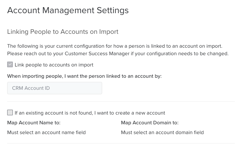Image resolution: width=242 pixels, height=151 pixels.
Task: Toggle 'Link people to accounts on import' checkbox
Action: [x=10, y=65]
